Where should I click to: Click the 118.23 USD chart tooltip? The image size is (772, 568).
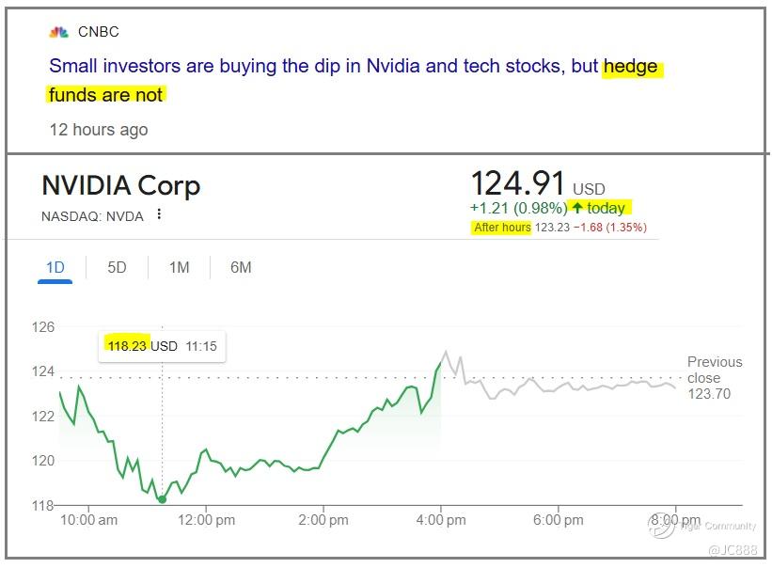pos(162,346)
